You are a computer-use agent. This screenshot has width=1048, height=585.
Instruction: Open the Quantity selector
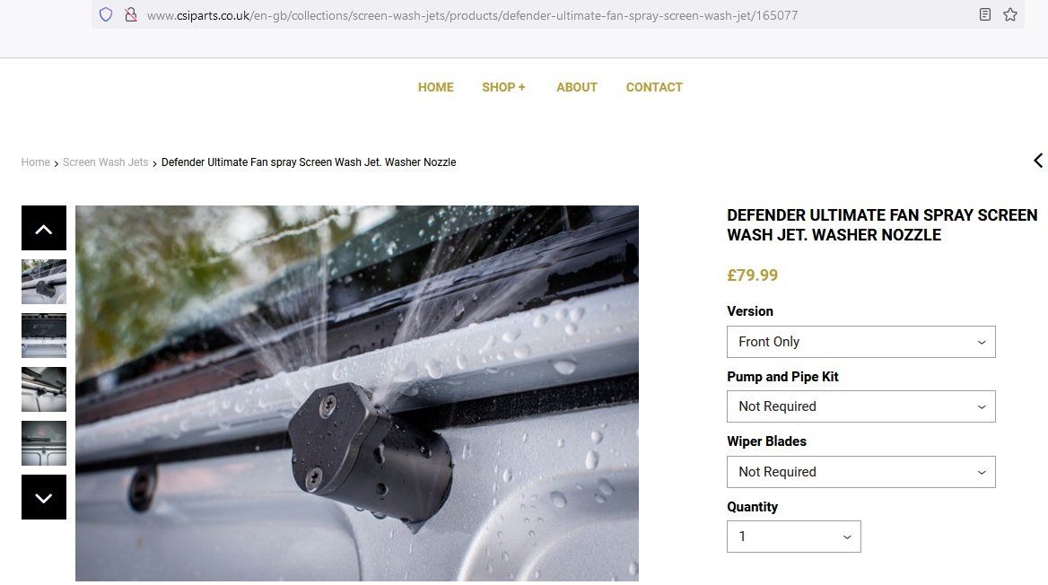pos(793,537)
